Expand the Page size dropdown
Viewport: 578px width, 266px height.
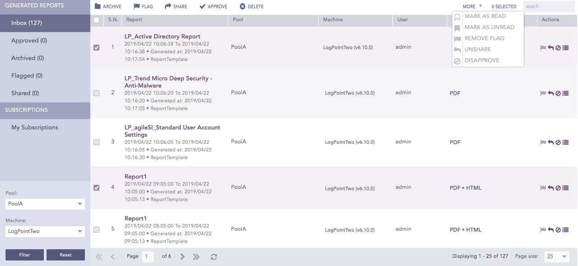[x=556, y=257]
